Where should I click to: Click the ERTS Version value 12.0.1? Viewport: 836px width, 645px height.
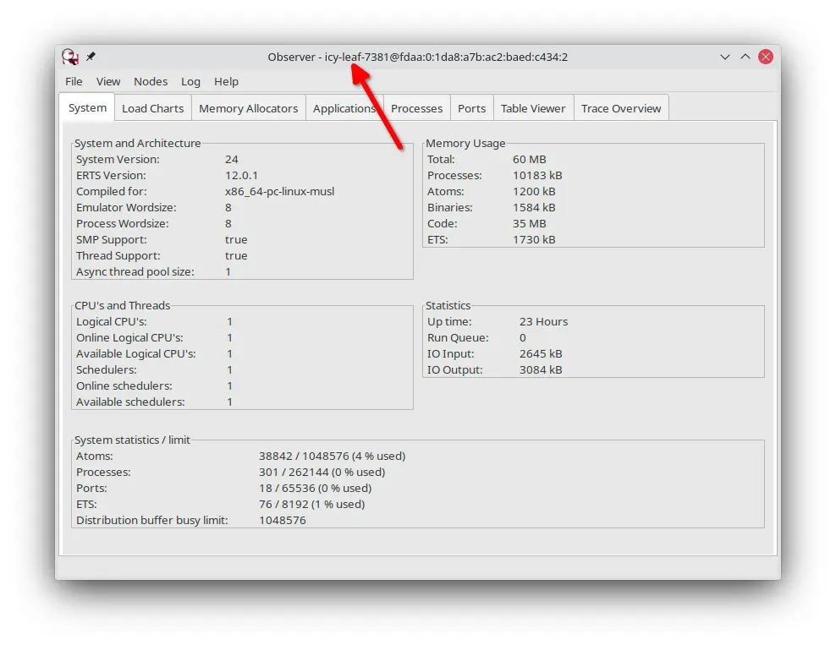241,175
